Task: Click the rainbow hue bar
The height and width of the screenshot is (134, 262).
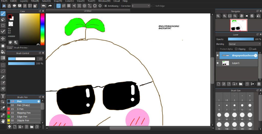Action: 42,28
